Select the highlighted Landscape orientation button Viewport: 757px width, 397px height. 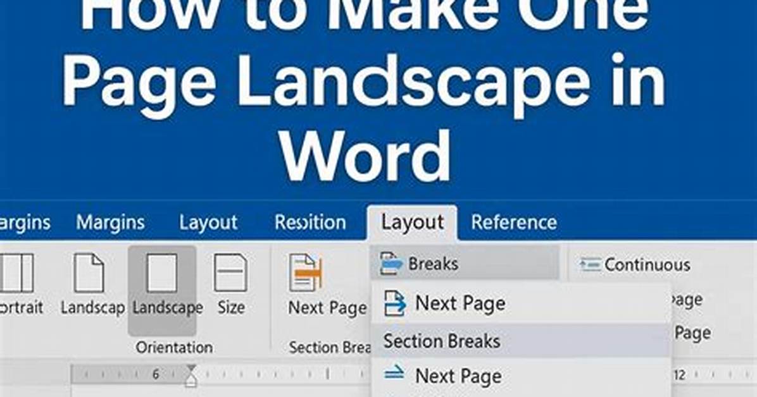(162, 290)
